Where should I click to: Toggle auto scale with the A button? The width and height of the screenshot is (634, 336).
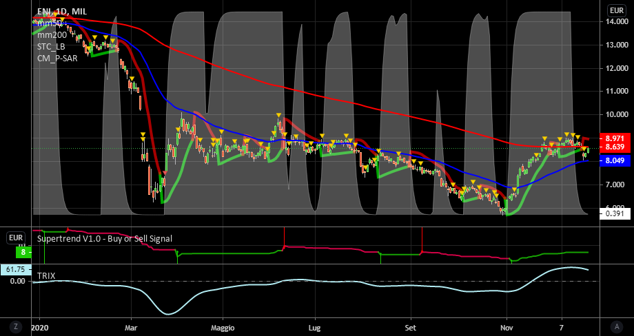pyautogui.click(x=616, y=326)
